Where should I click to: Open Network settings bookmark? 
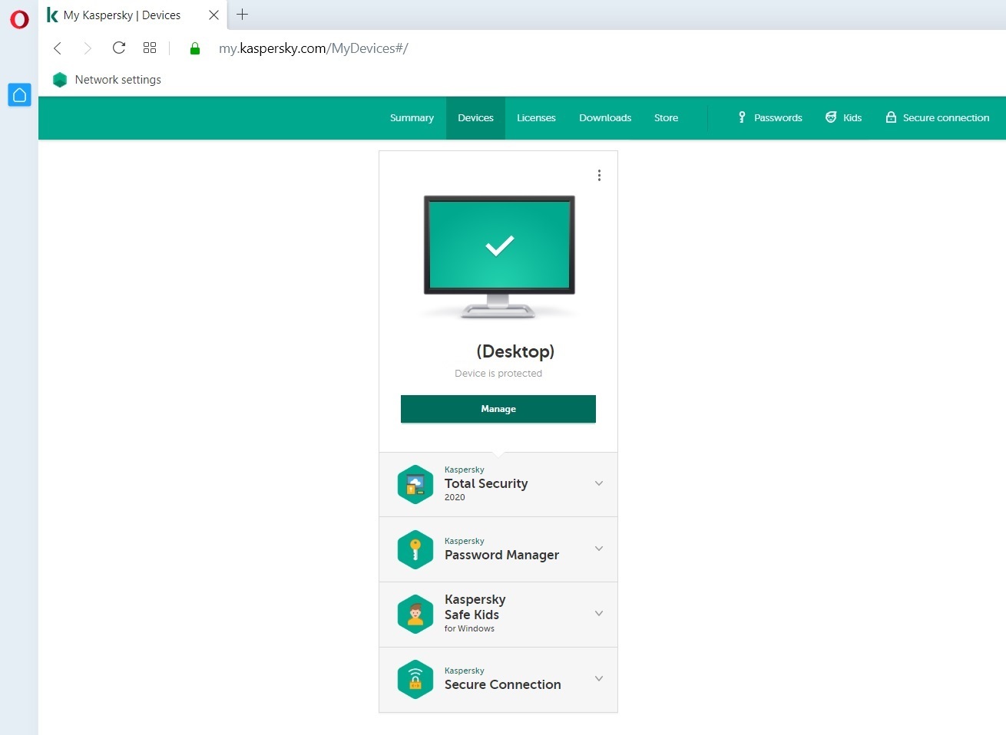click(x=108, y=80)
